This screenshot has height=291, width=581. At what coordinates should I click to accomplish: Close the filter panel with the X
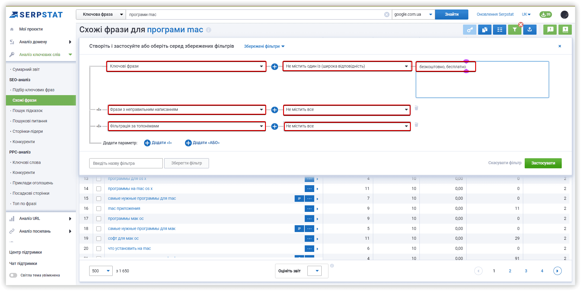pyautogui.click(x=560, y=46)
